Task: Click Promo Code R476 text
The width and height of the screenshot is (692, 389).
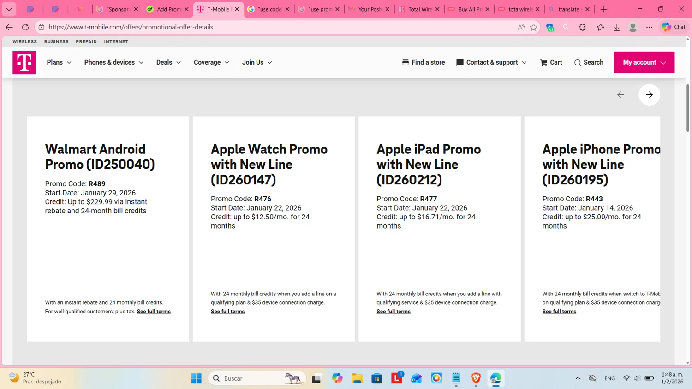Action: (241, 199)
